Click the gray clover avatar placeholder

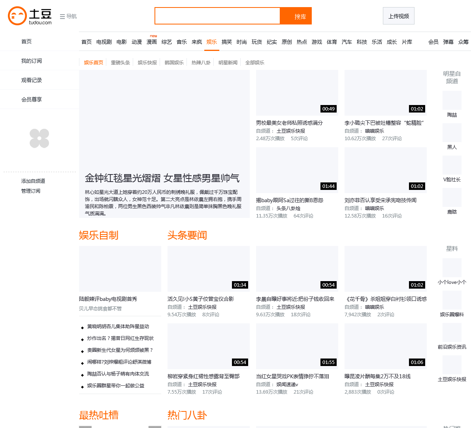pyautogui.click(x=40, y=138)
